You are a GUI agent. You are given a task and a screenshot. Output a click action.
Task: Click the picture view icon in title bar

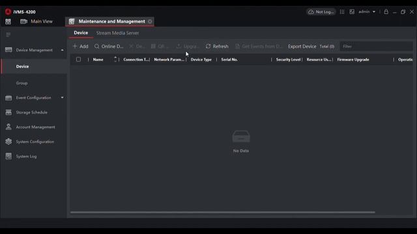(x=352, y=12)
